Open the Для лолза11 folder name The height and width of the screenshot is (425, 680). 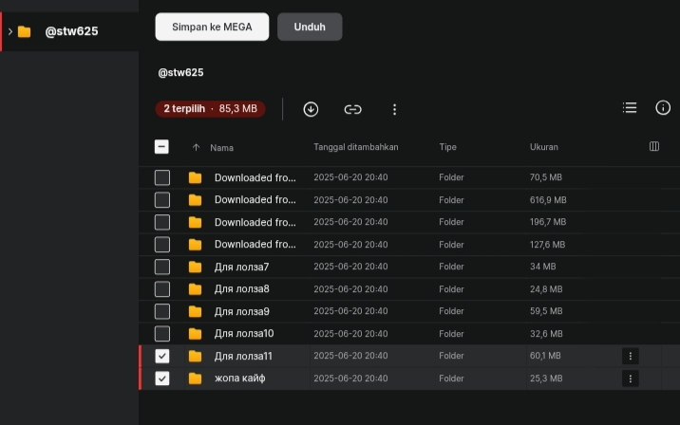[243, 356]
